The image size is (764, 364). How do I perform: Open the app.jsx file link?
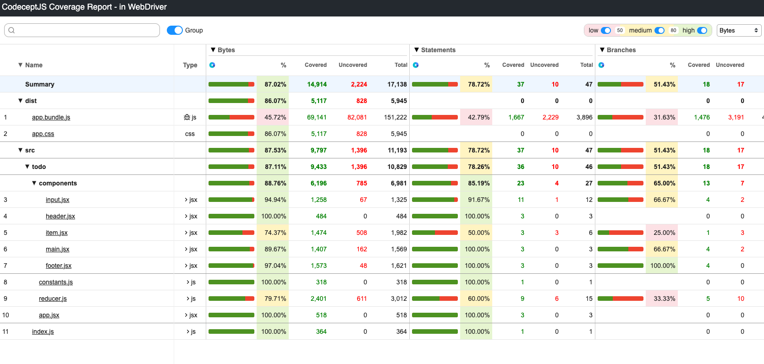pyautogui.click(x=49, y=315)
